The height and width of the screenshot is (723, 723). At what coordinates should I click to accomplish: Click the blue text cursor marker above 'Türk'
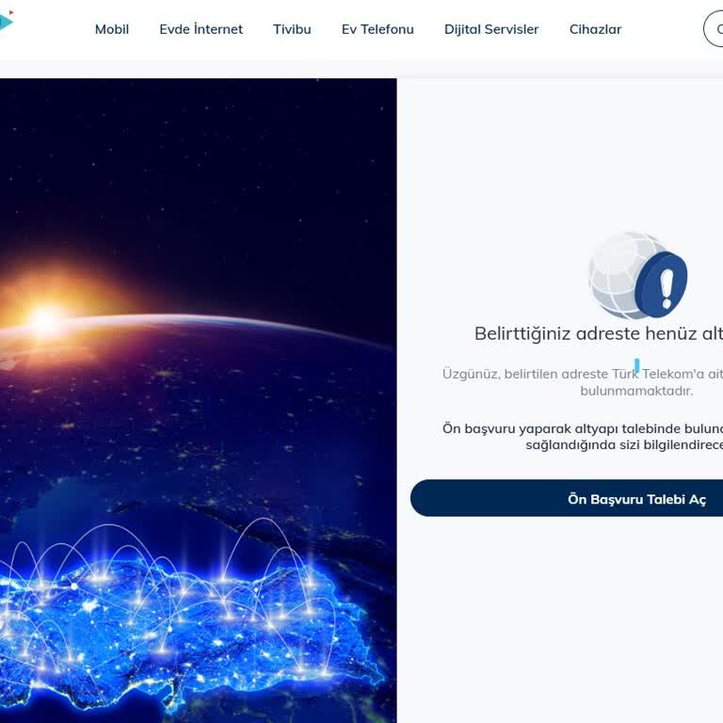click(636, 365)
